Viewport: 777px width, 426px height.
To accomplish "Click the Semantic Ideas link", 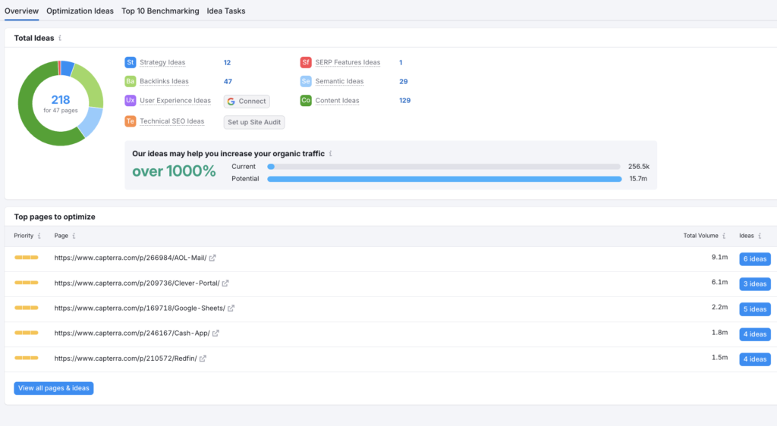I will click(339, 81).
